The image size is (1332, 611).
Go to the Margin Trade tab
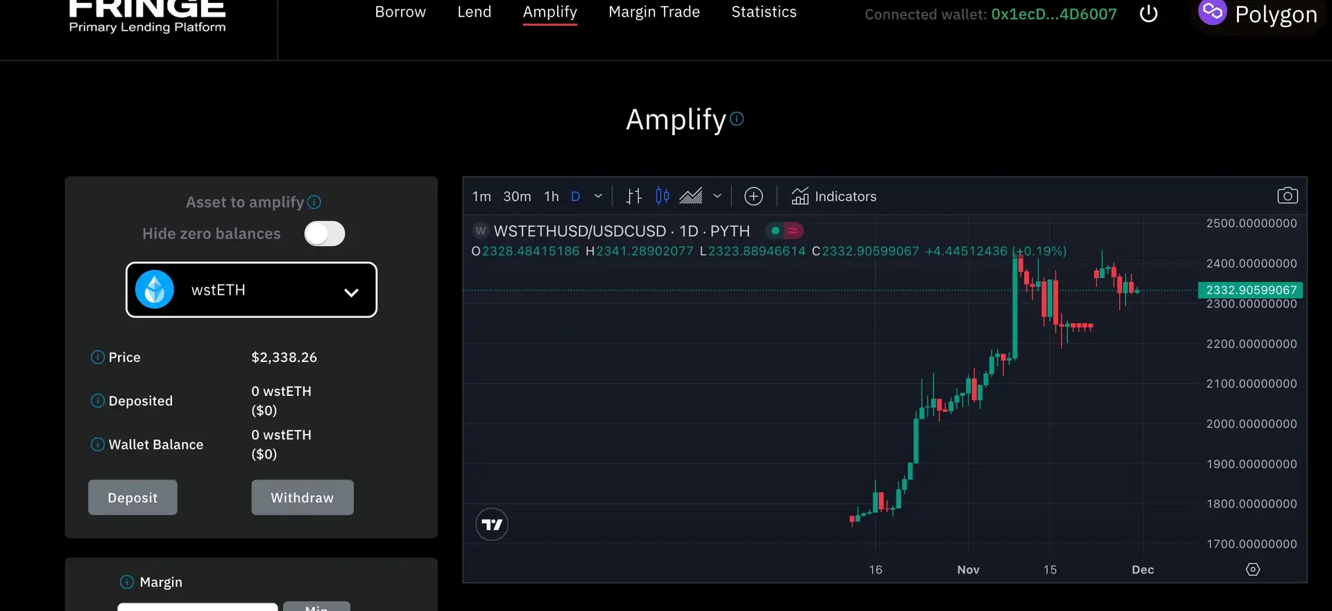coord(654,12)
